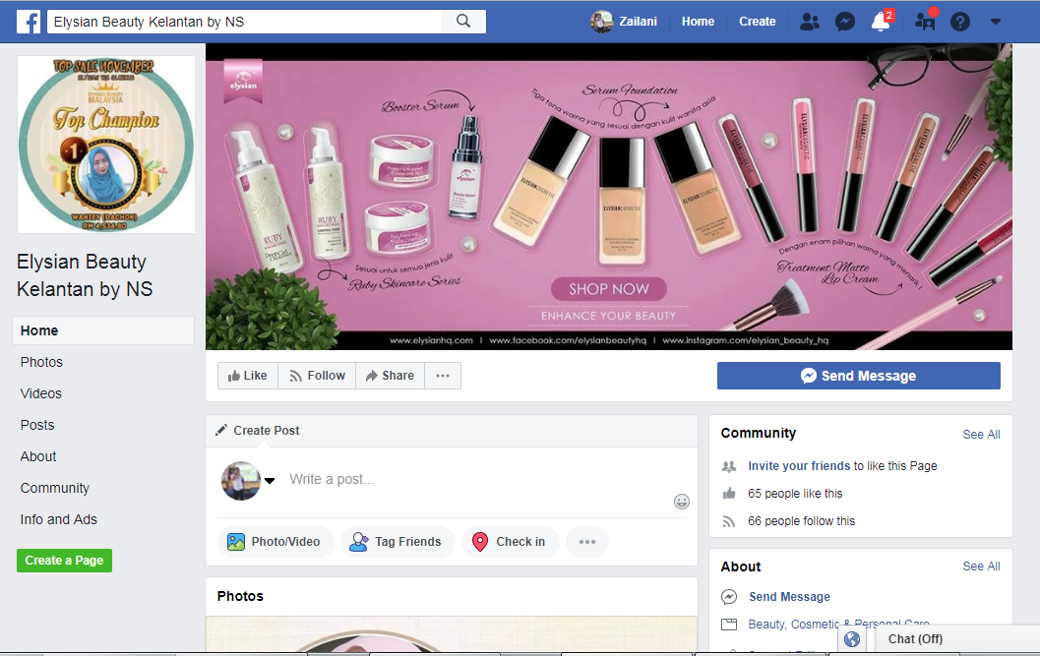Open the Messenger icon in top bar
Image resolution: width=1040 pixels, height=656 pixels.
click(844, 22)
